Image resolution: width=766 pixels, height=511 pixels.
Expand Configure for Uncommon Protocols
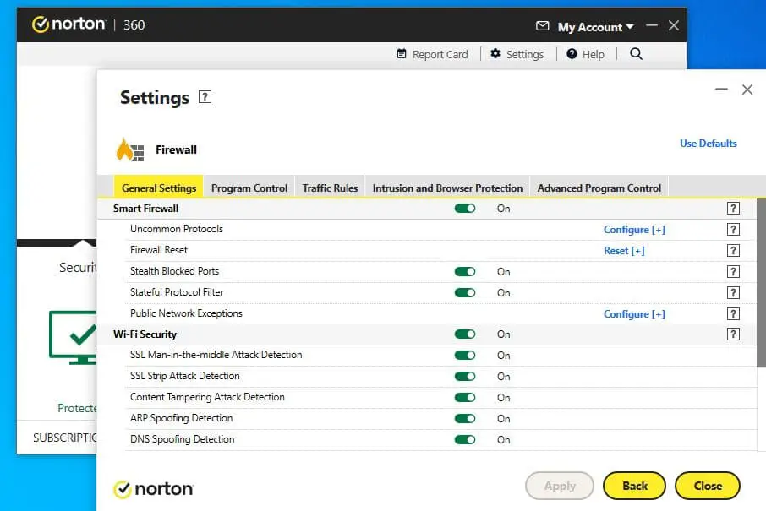634,230
